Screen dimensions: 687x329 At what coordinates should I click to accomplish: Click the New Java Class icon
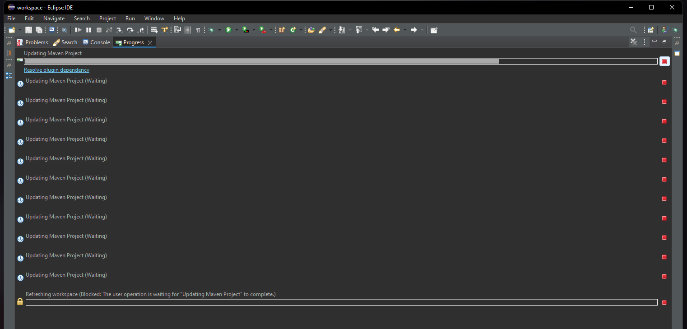pos(292,30)
